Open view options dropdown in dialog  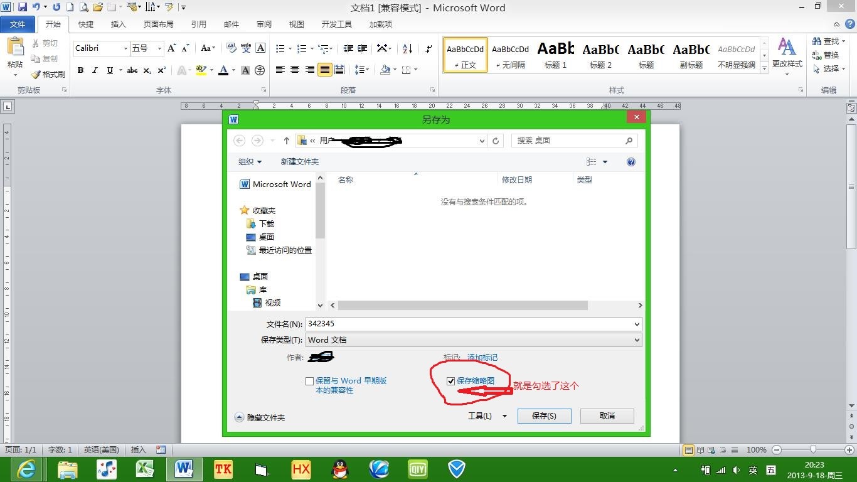point(605,162)
